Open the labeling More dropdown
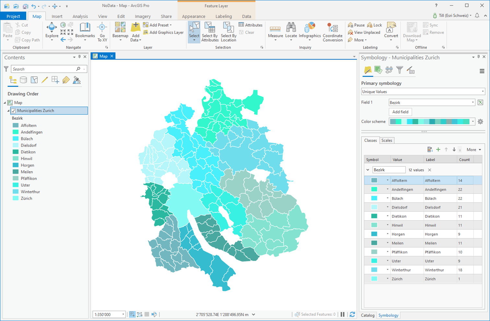490x321 pixels. [357, 40]
